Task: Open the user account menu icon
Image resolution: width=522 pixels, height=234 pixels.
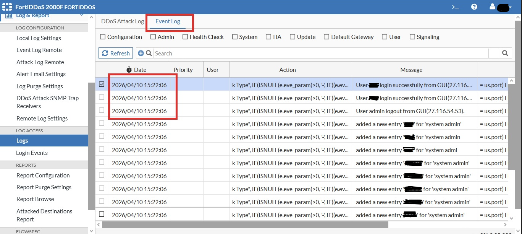Action: pos(493,7)
